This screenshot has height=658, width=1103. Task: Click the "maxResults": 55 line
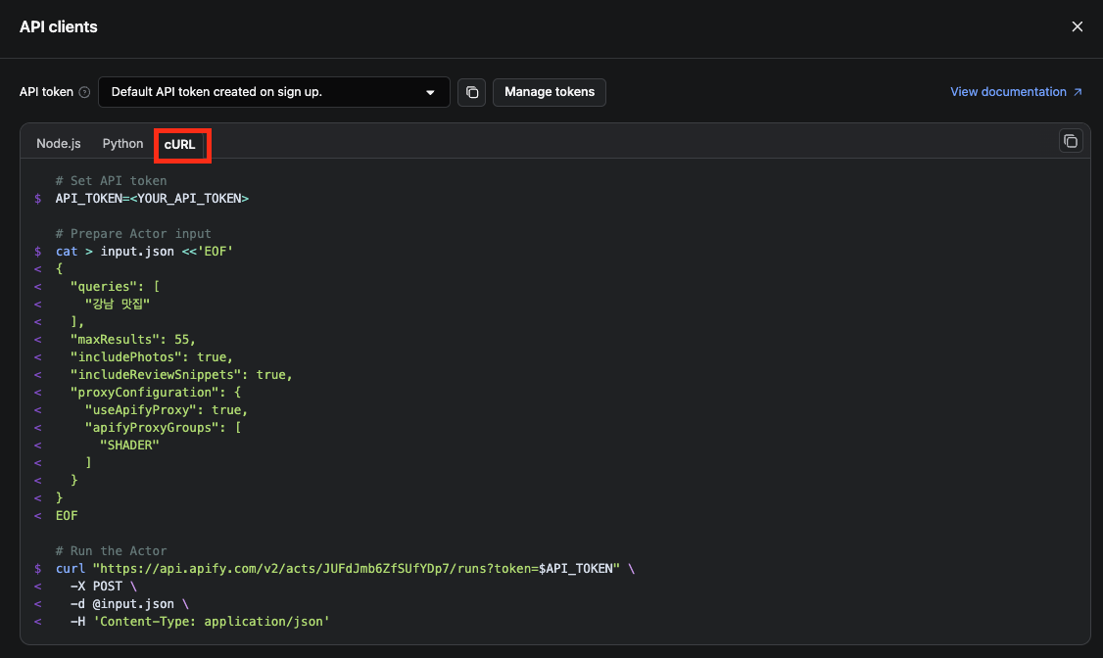pyautogui.click(x=132, y=339)
